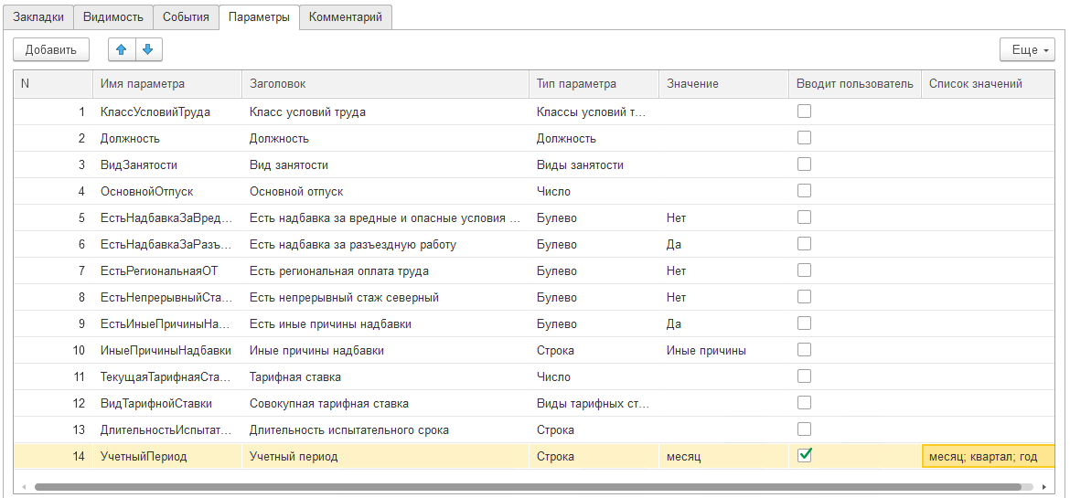Click the Заголовок column header
This screenshot has width=1070, height=498.
[x=386, y=83]
